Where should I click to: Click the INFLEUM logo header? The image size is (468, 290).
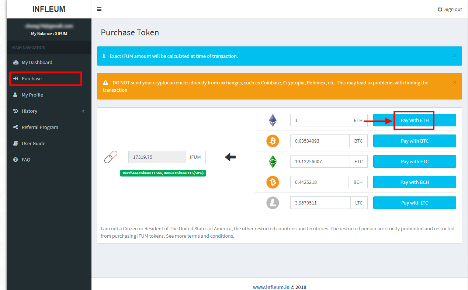coord(49,9)
